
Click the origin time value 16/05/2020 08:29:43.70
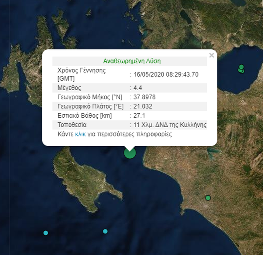pos(166,74)
